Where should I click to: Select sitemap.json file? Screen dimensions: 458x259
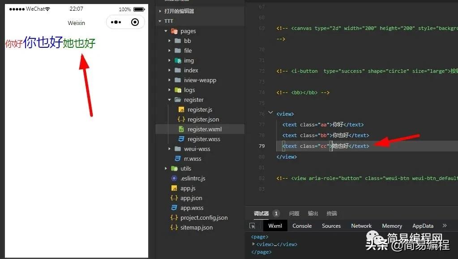click(x=196, y=228)
